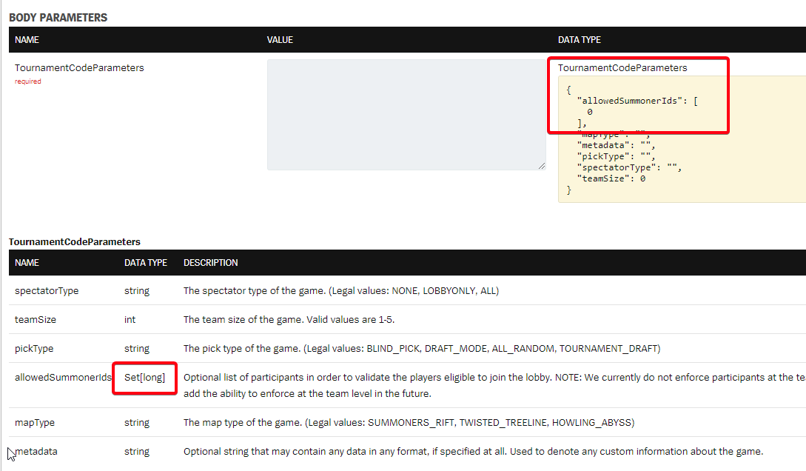The image size is (806, 471).
Task: Click the required label under TournamentCodeParameters
Action: click(x=27, y=81)
